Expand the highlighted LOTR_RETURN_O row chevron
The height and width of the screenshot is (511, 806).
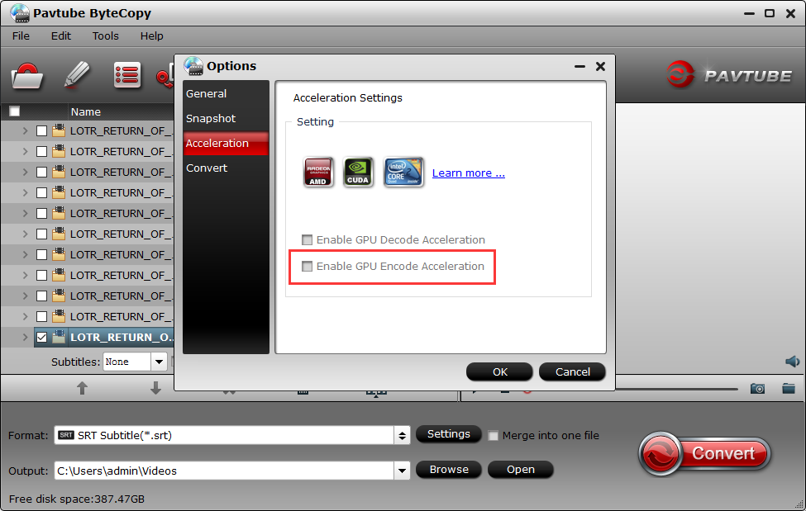25,337
